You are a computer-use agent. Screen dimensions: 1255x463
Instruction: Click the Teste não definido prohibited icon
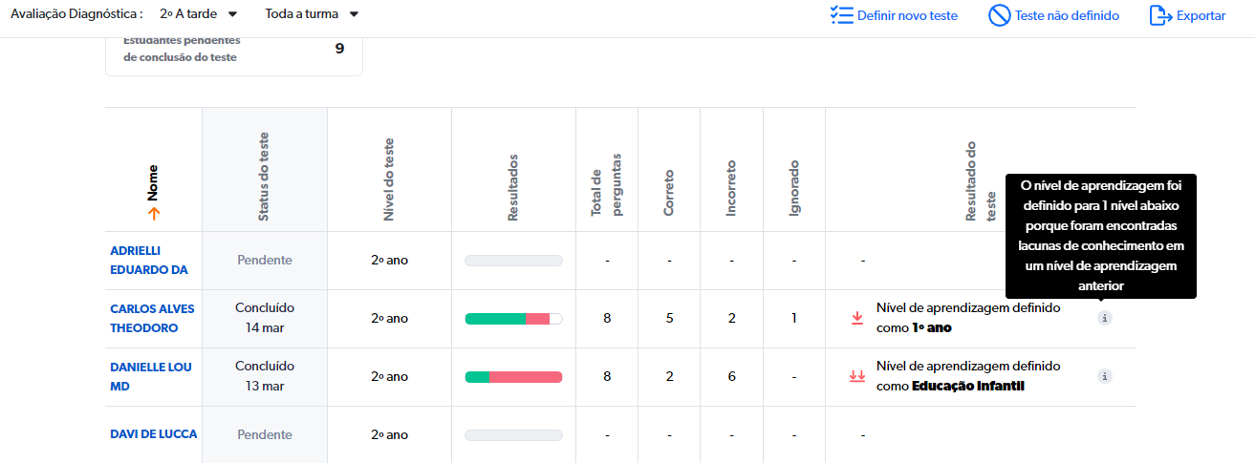(x=999, y=15)
